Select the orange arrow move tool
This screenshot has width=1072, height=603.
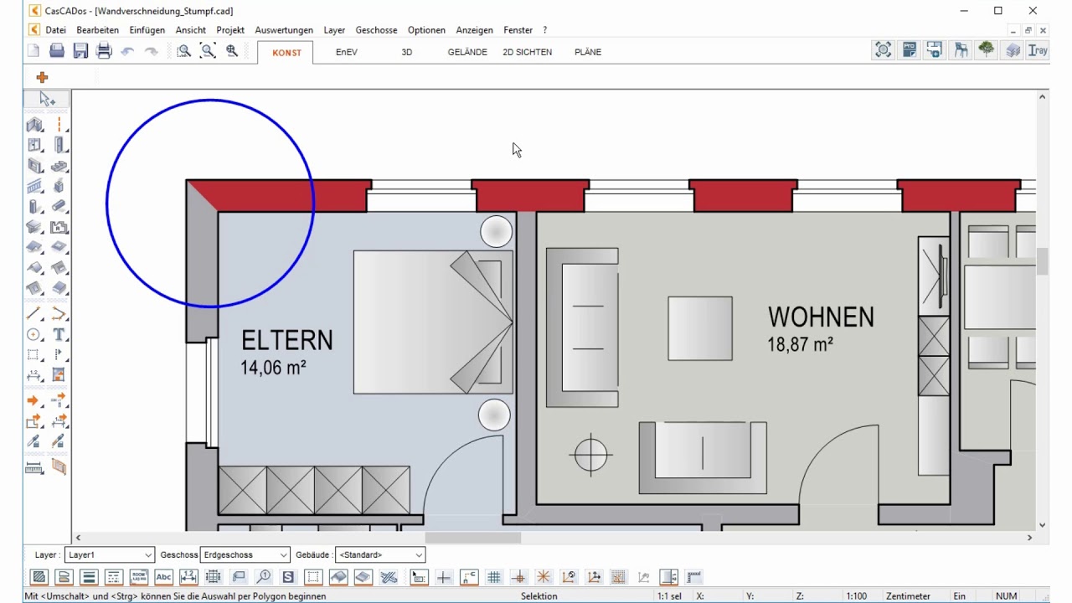34,401
